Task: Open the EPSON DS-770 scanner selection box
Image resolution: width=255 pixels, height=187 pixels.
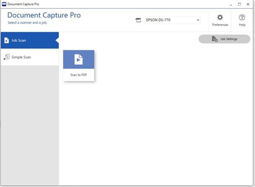Action: pyautogui.click(x=173, y=20)
